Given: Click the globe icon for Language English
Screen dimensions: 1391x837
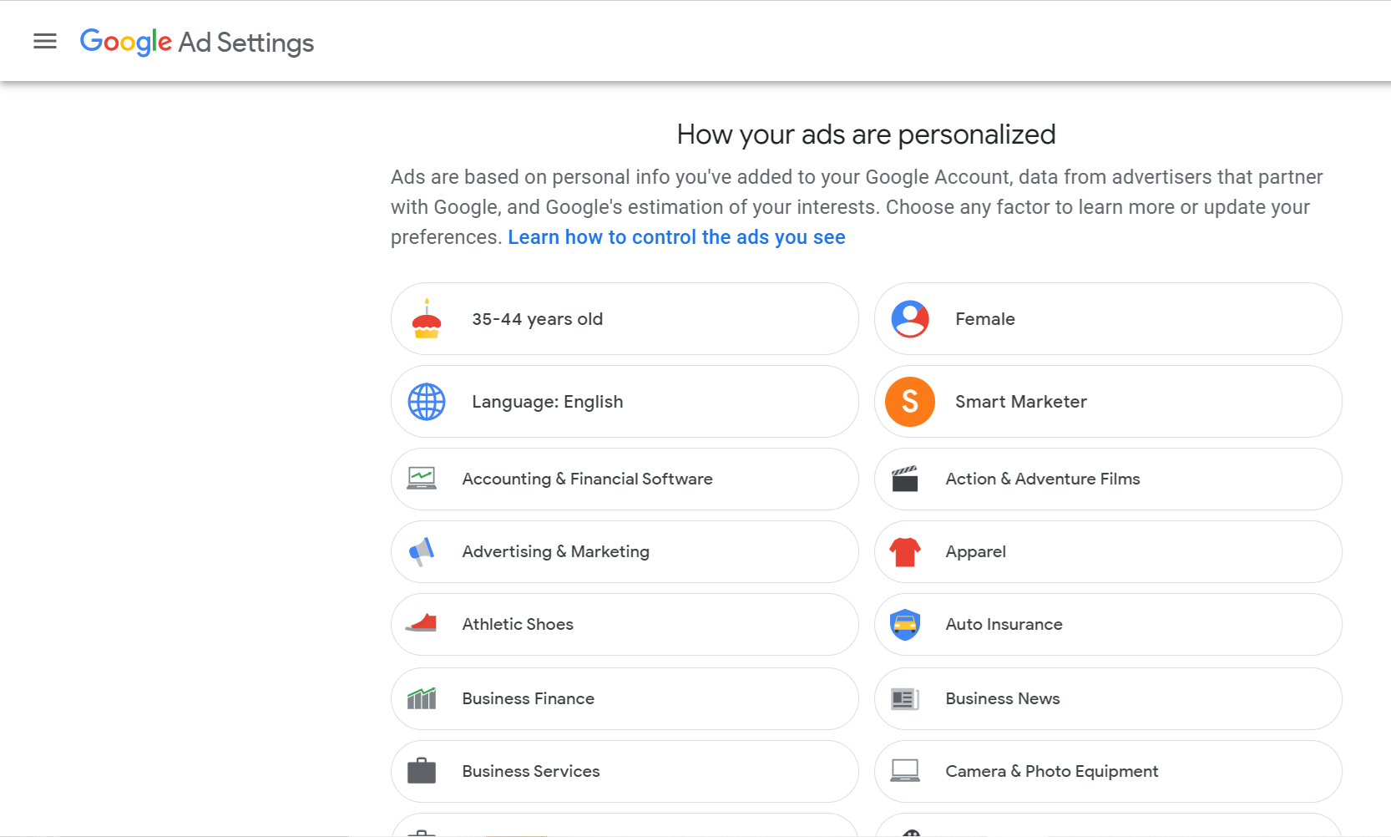Looking at the screenshot, I should 426,401.
